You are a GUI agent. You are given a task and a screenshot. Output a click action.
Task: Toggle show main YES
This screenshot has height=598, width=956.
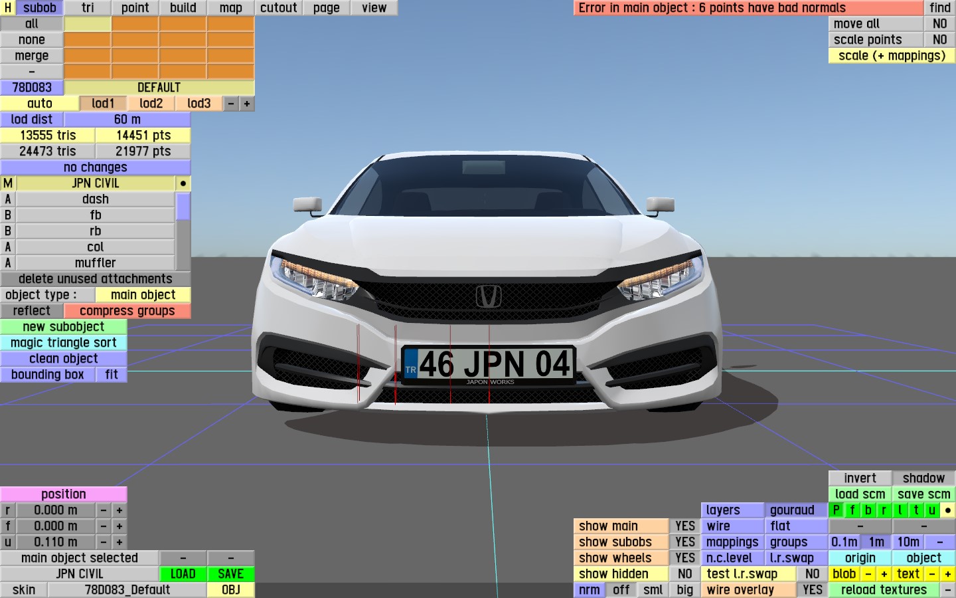click(685, 526)
